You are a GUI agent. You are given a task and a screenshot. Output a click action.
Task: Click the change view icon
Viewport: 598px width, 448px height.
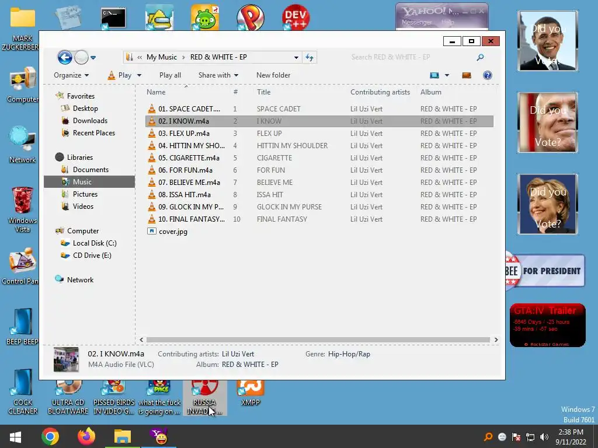click(434, 75)
